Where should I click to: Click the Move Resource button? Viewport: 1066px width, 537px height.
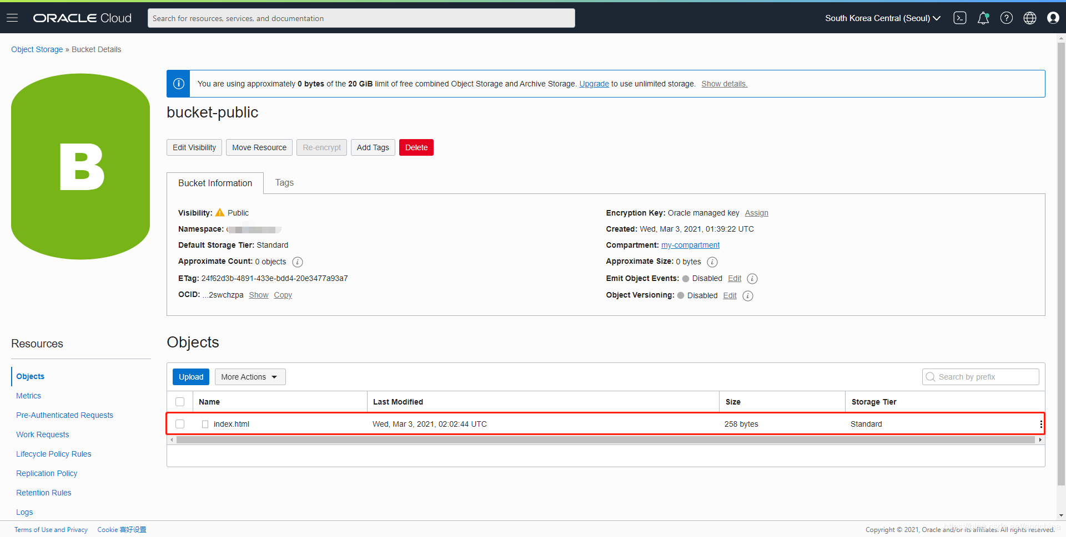tap(259, 147)
